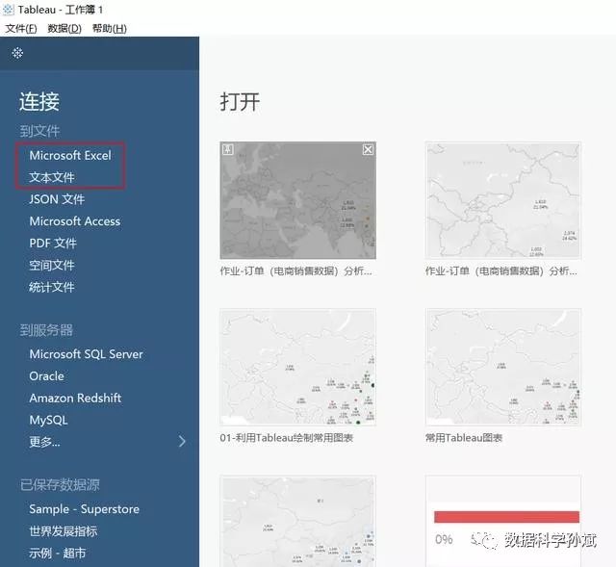This screenshot has height=567, width=616.
Task: Click the Tableau logo icon in sidebar header
Action: (17, 53)
